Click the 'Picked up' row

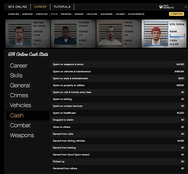[x=118, y=162]
